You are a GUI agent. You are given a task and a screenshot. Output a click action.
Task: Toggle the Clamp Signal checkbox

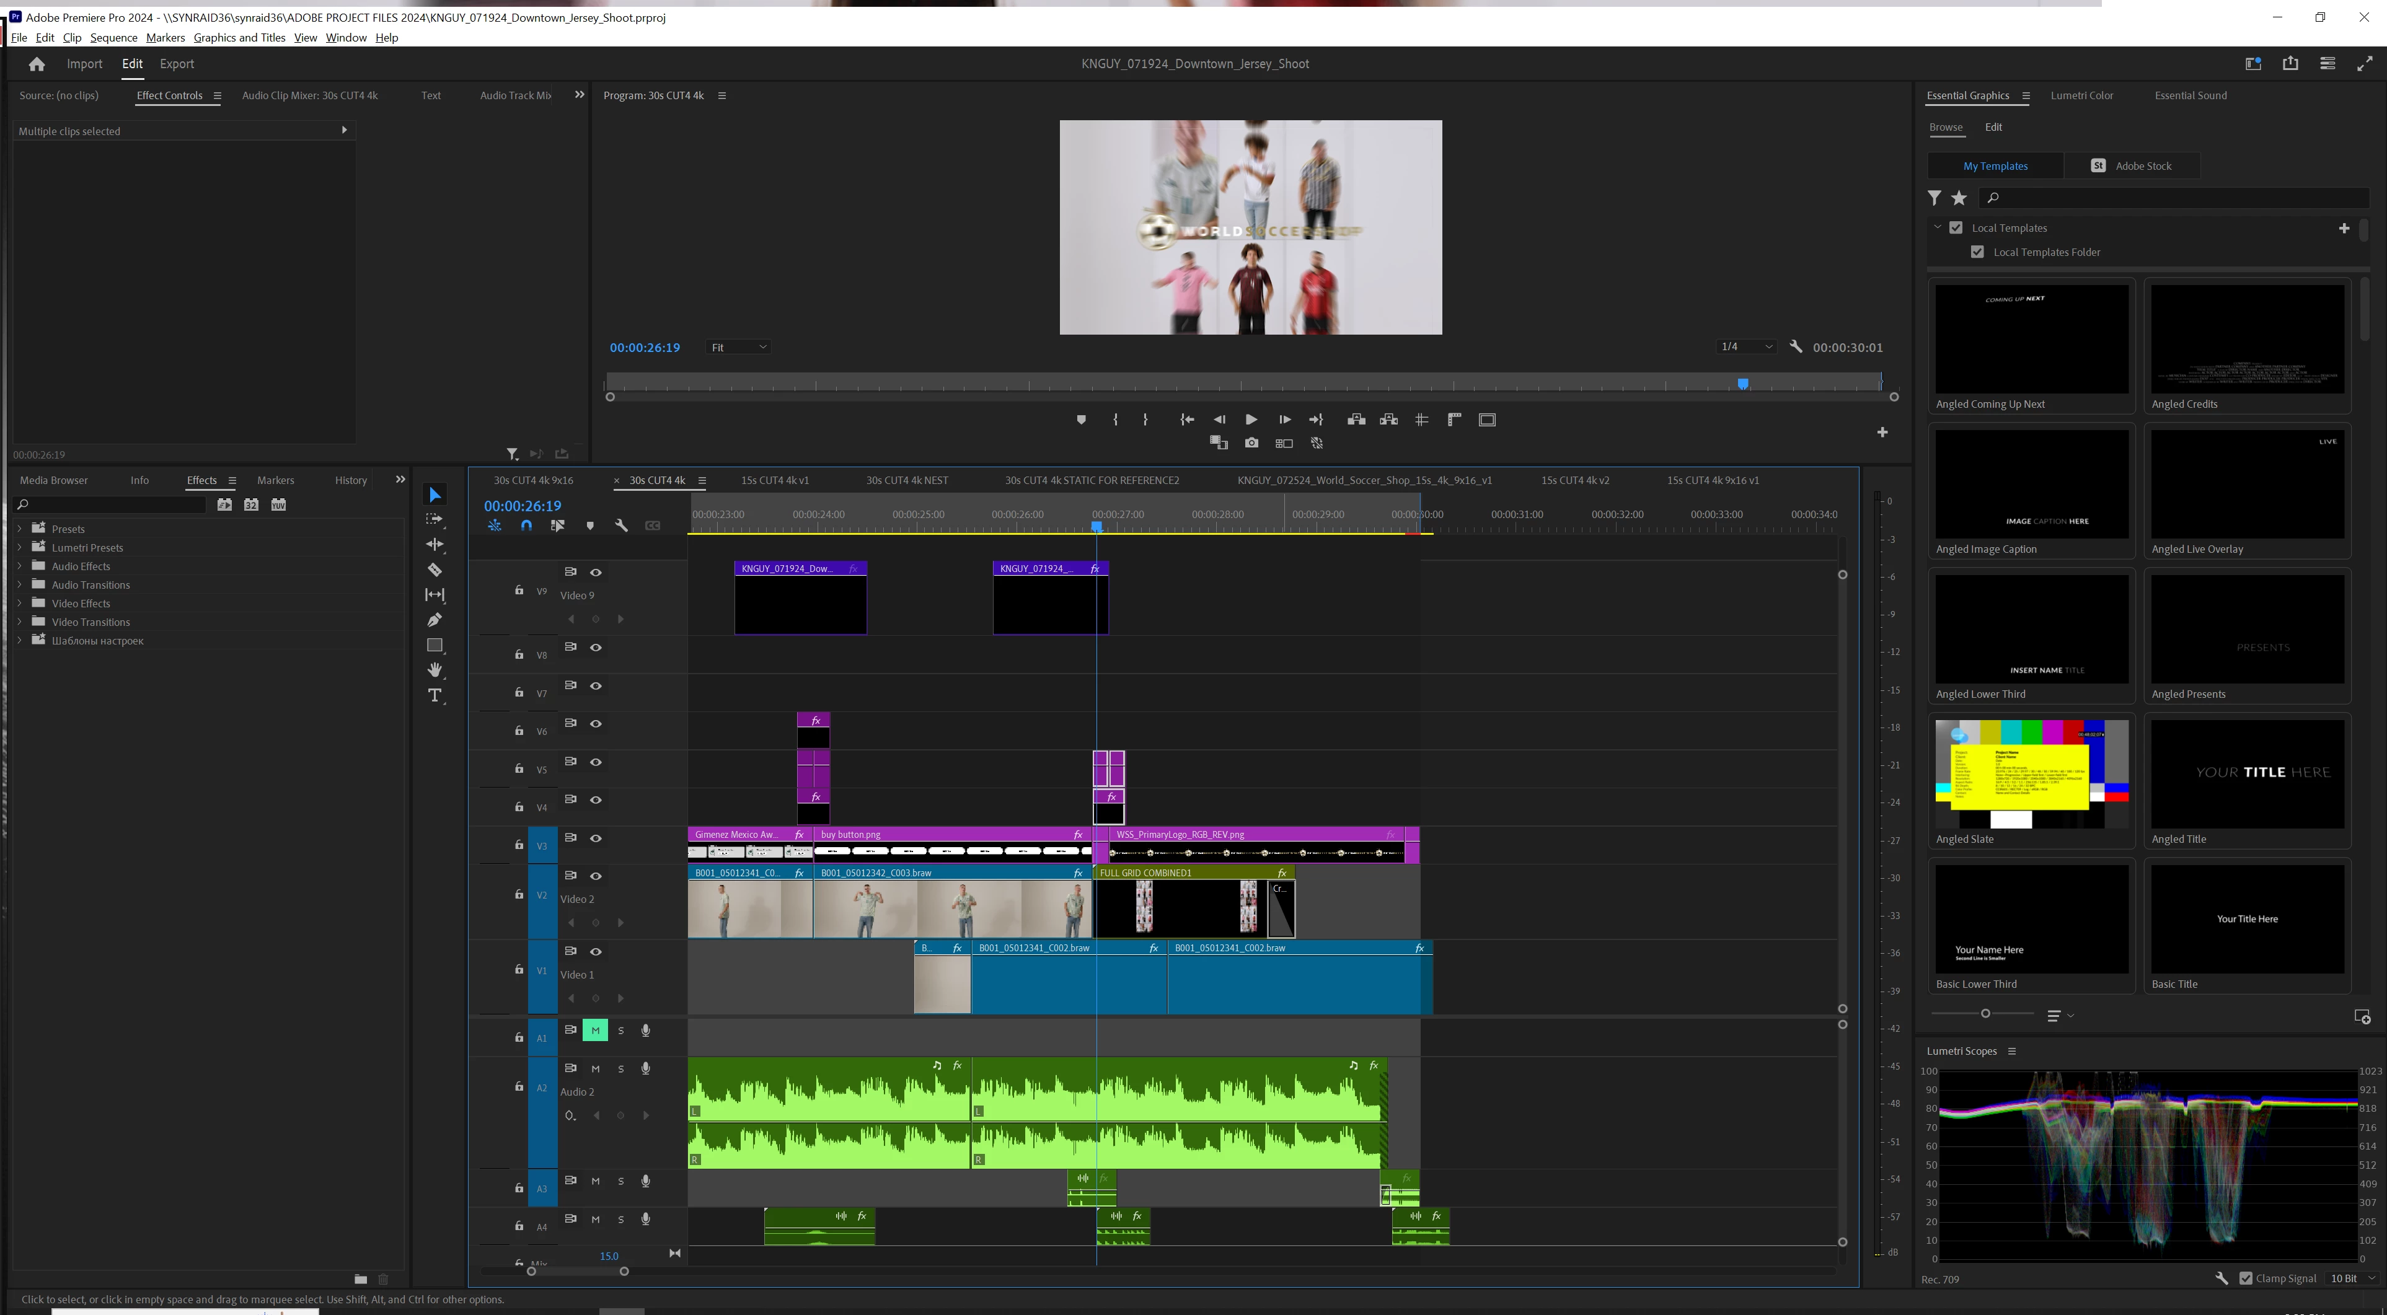pyautogui.click(x=2245, y=1278)
